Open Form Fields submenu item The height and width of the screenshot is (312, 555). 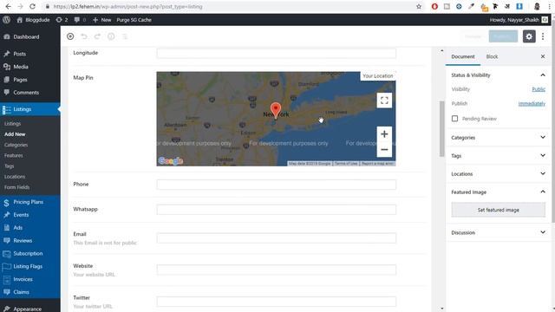coord(16,187)
